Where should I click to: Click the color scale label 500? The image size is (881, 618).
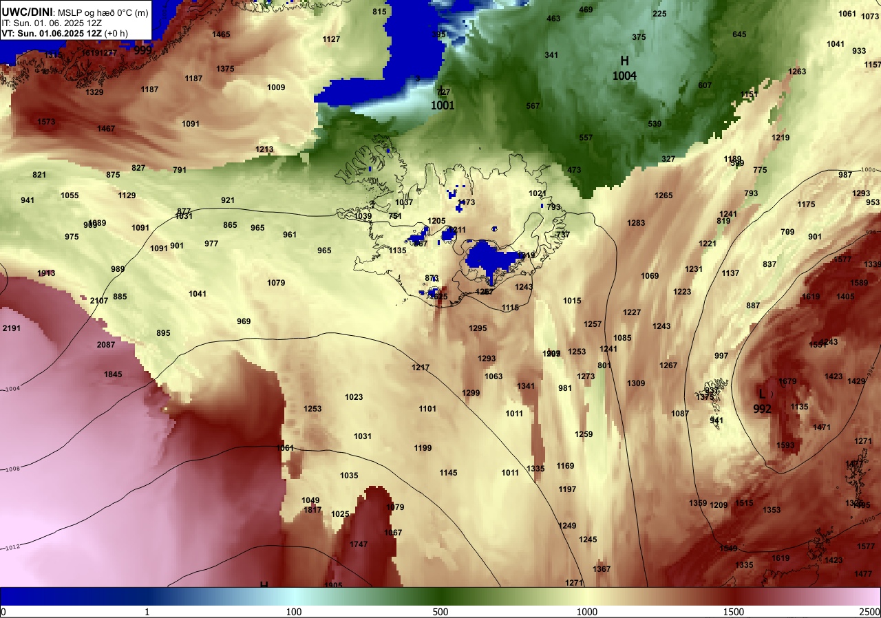coord(440,612)
